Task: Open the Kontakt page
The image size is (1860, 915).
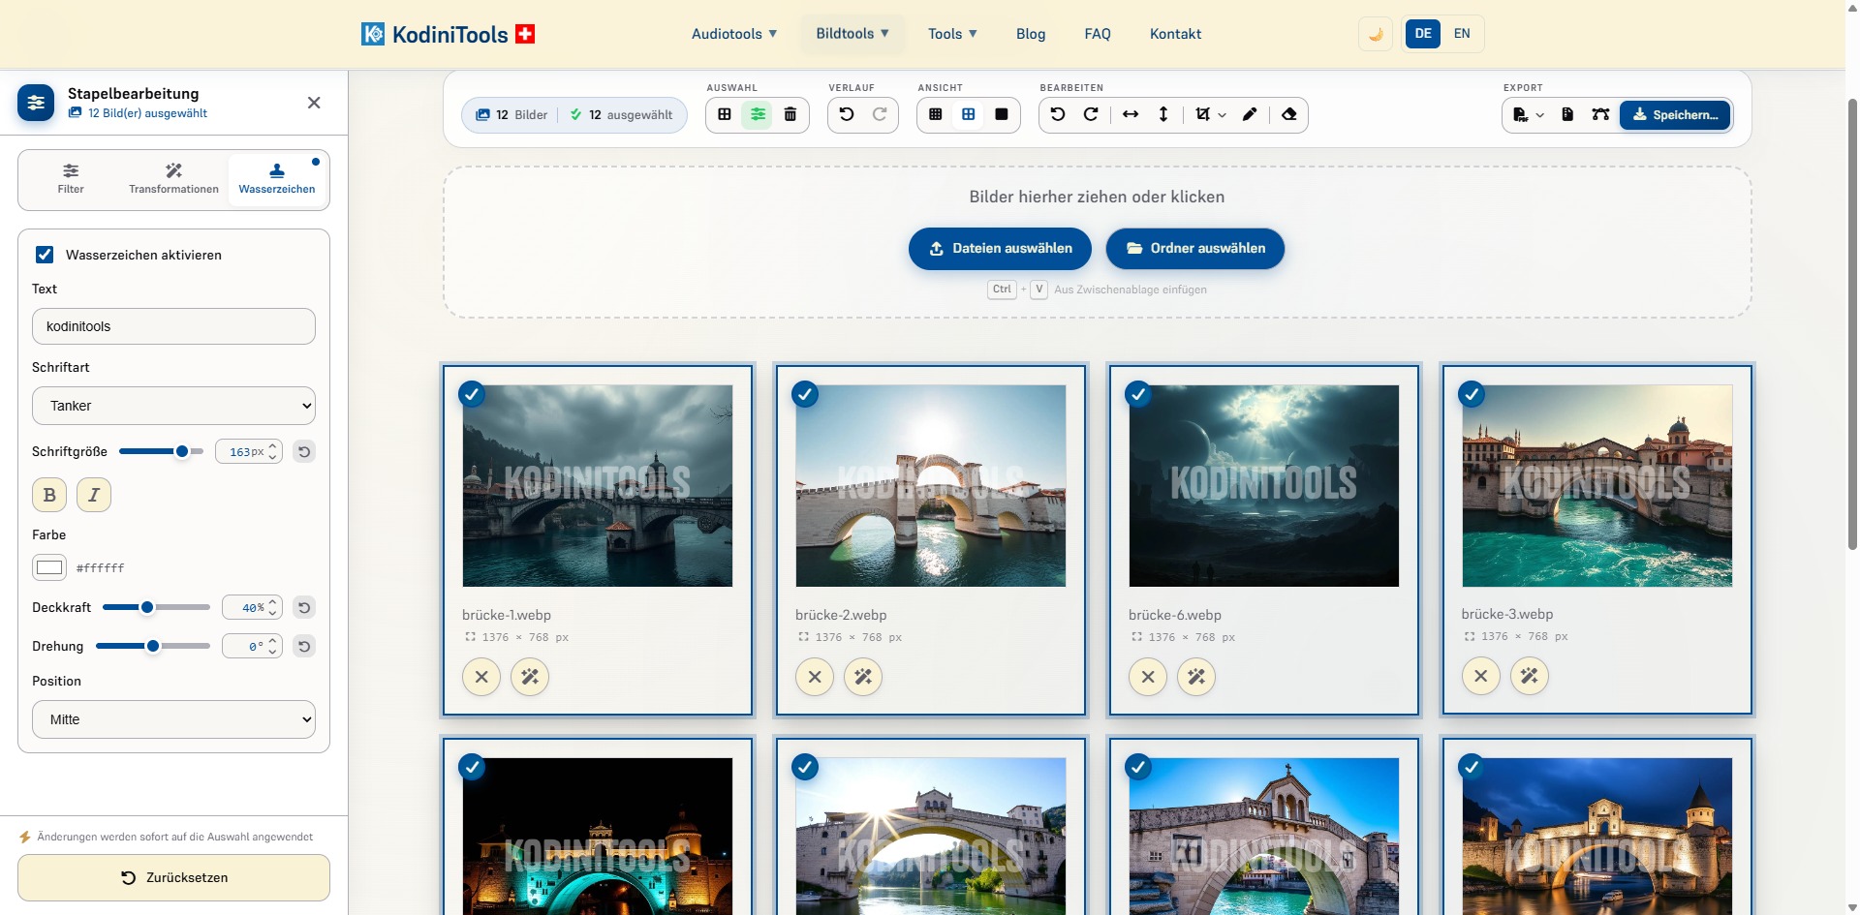Action: coord(1175,34)
